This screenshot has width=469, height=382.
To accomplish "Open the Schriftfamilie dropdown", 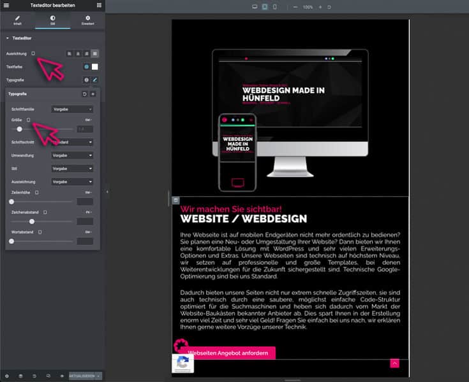I will click(72, 110).
